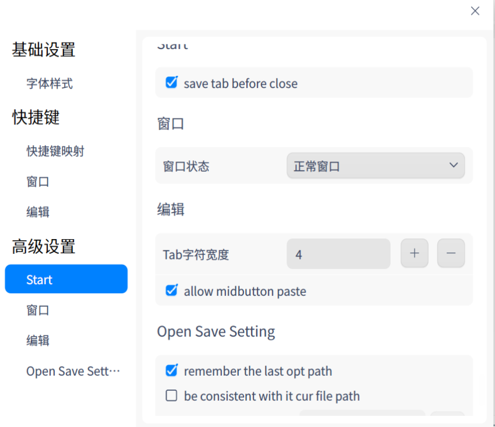Click the 正常窗口 dropdown arrow
Screen dimensions: 495x427
click(x=454, y=166)
